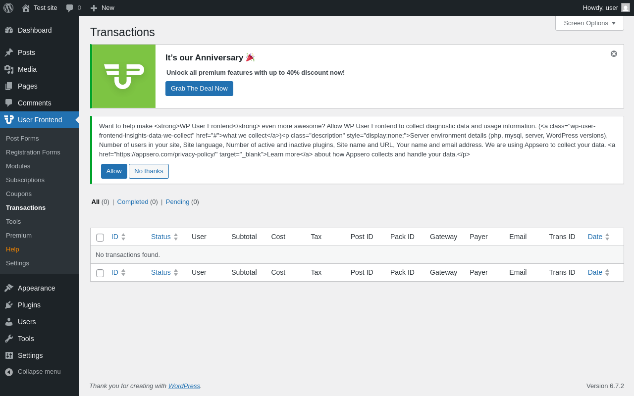
Task: Click the Appearance paintbrush icon
Action: (x=9, y=288)
